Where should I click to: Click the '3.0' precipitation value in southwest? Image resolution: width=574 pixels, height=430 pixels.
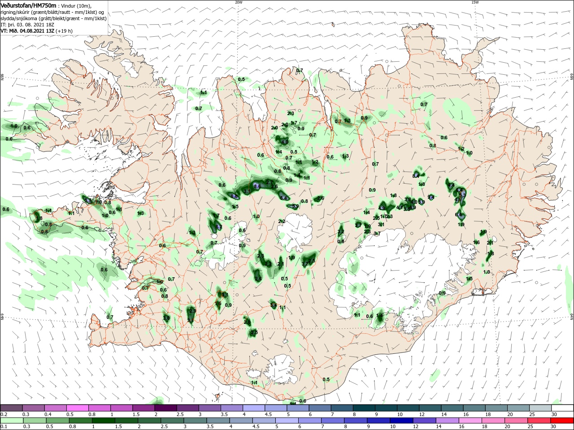pos(166,318)
